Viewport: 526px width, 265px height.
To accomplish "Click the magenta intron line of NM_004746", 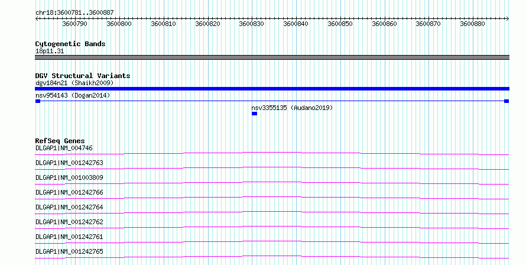I will click(x=272, y=153).
